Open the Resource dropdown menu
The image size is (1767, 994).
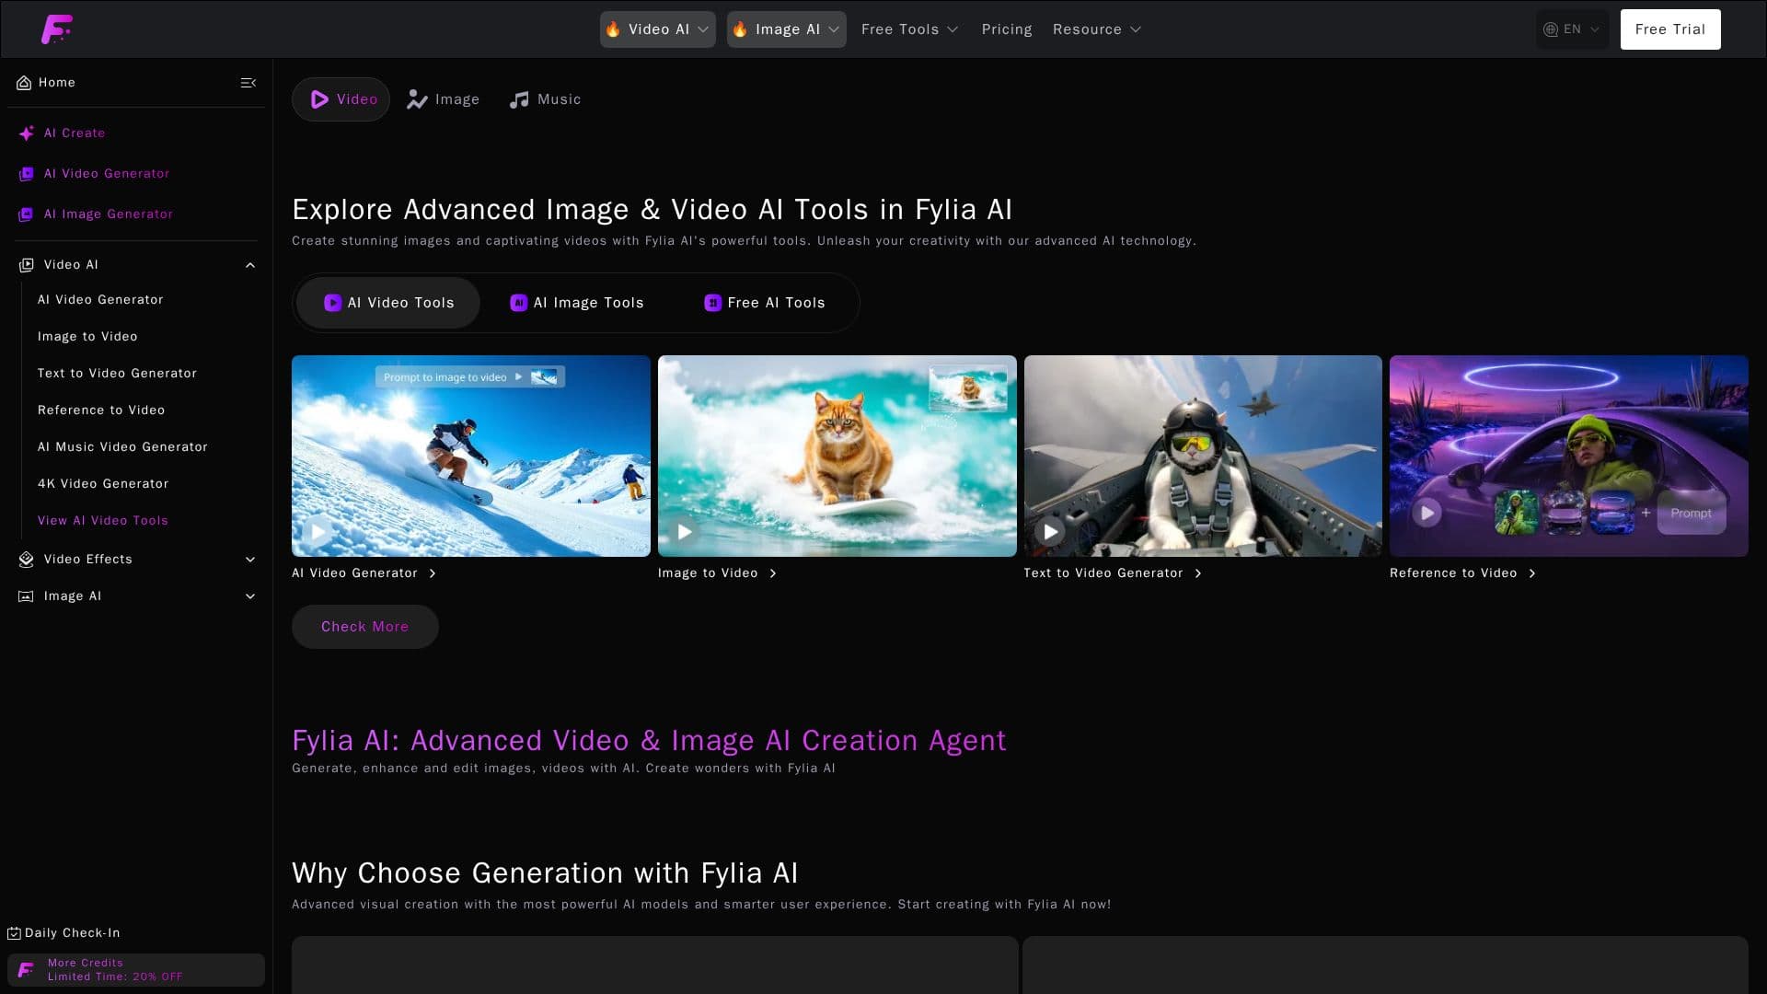coord(1096,29)
